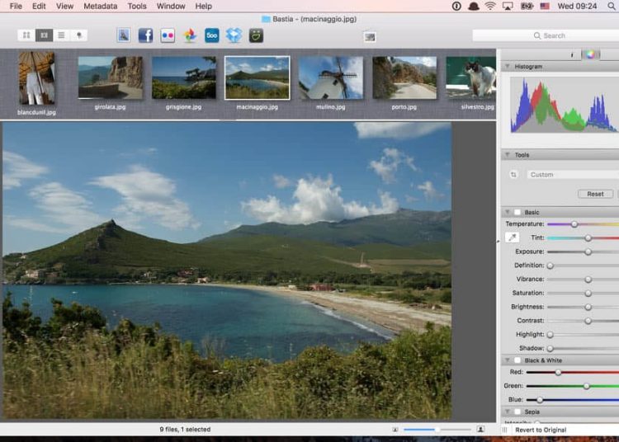The image size is (619, 442).
Task: Open the Tools menu in menu bar
Action: click(x=137, y=6)
